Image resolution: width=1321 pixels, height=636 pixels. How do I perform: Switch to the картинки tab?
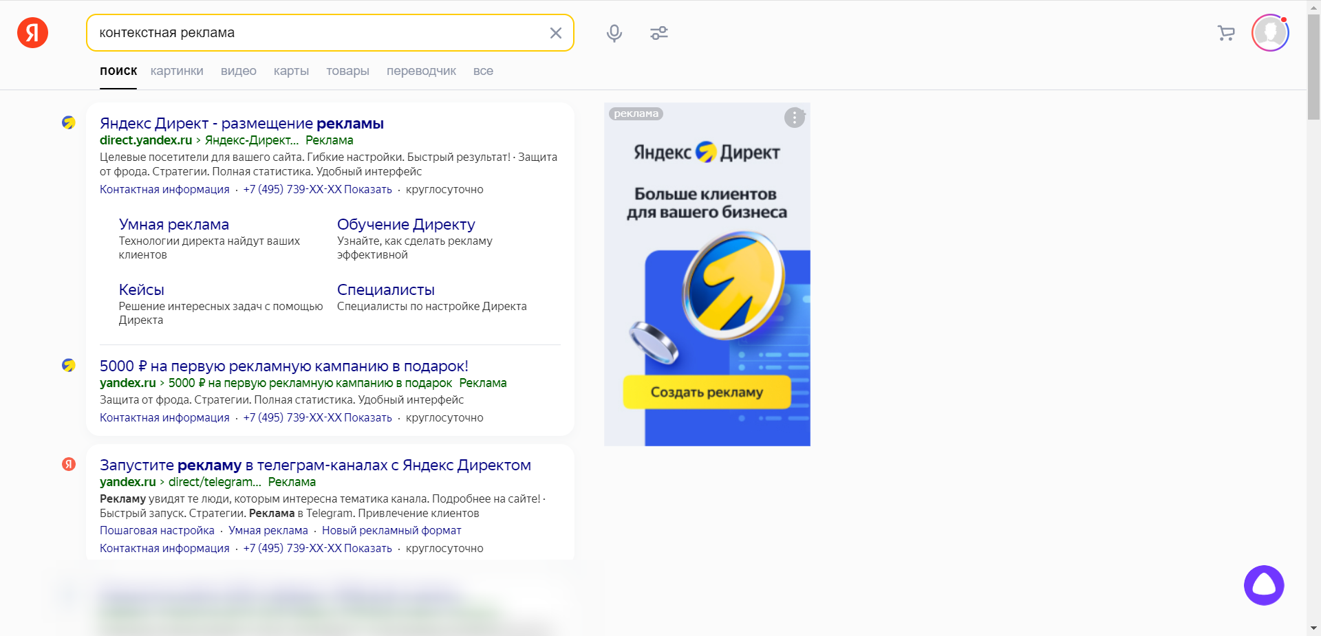coord(177,71)
